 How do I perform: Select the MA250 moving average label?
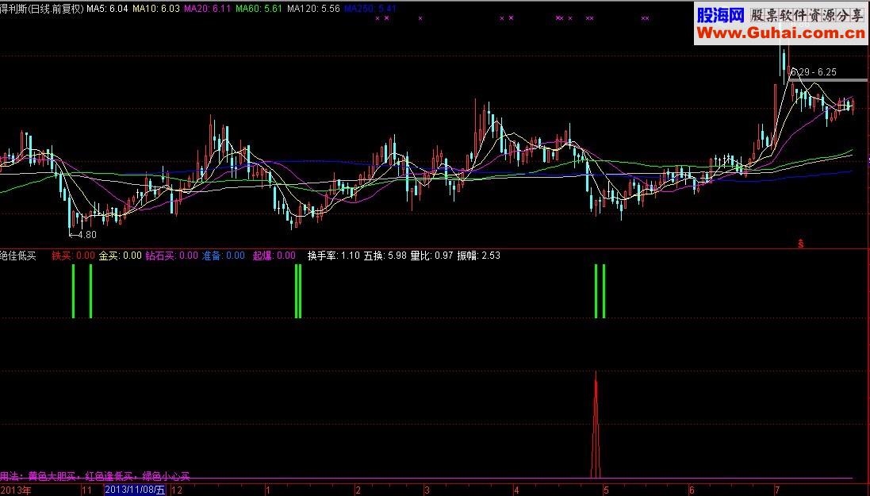370,9
